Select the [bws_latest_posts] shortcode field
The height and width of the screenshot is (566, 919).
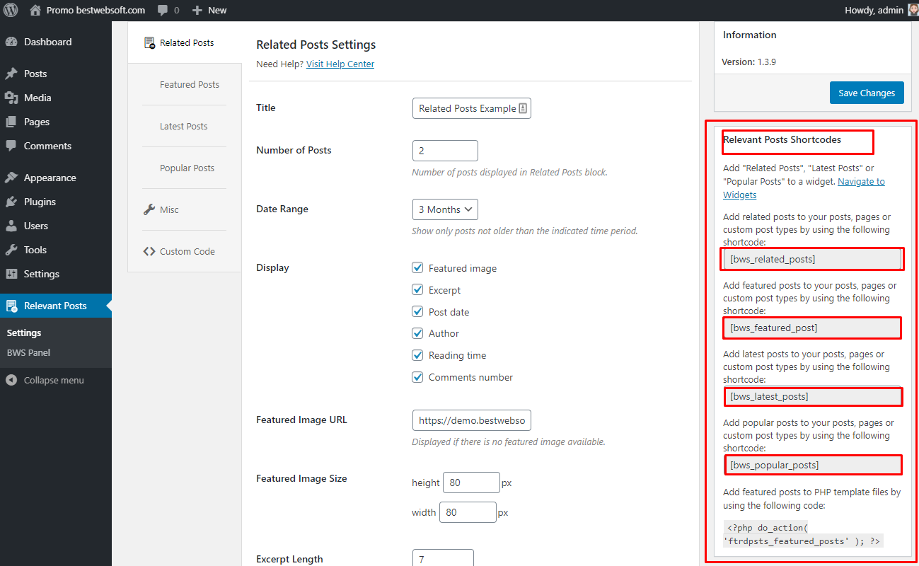[x=812, y=396]
